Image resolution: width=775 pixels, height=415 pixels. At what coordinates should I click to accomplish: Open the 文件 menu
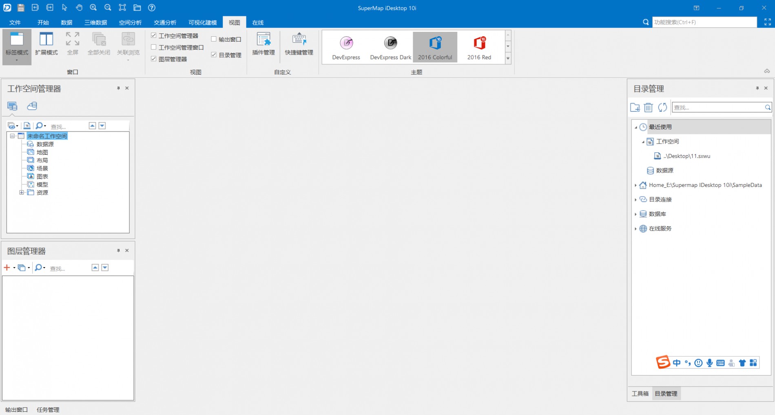[15, 22]
